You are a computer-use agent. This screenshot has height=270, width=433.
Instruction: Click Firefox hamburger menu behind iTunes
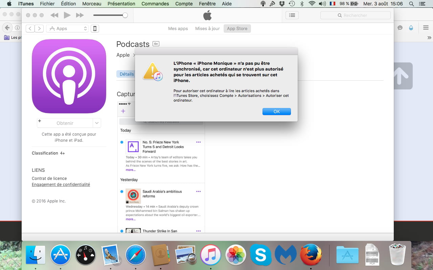pyautogui.click(x=426, y=28)
